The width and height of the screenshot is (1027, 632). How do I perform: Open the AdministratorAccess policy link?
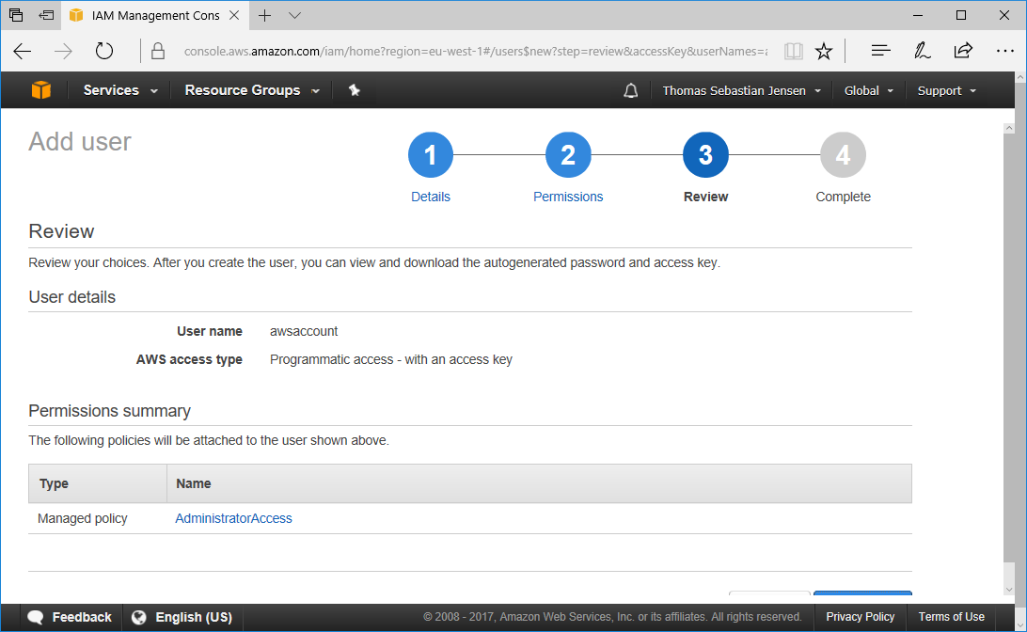[233, 518]
